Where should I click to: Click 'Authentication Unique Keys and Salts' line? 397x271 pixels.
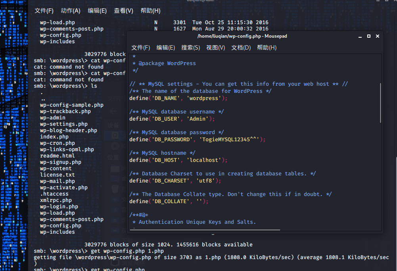[194, 222]
